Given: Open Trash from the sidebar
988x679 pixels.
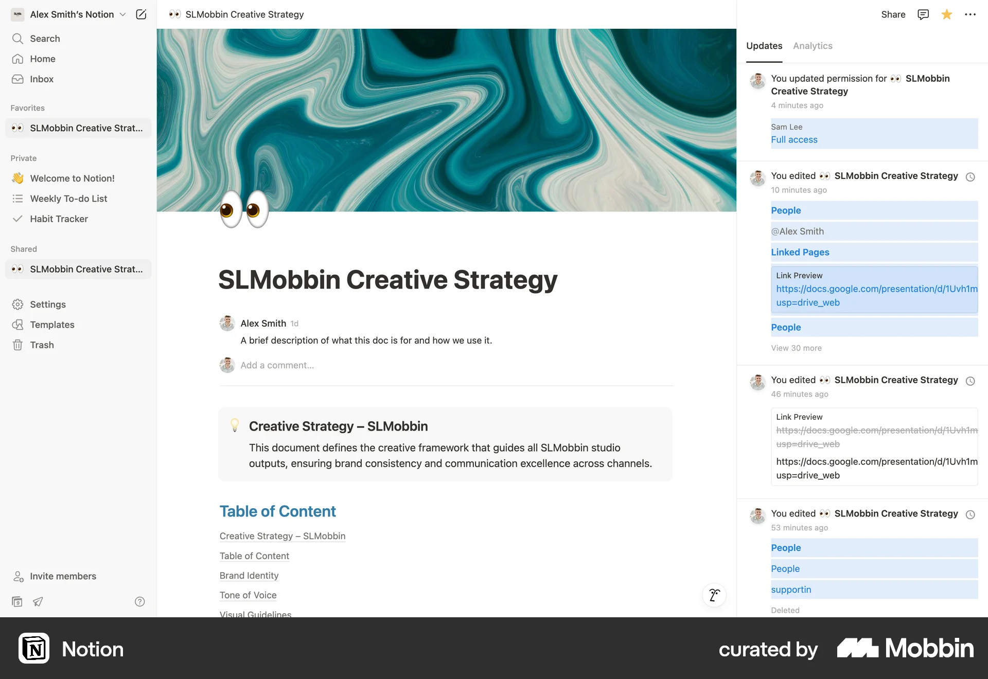Looking at the screenshot, I should [x=41, y=345].
